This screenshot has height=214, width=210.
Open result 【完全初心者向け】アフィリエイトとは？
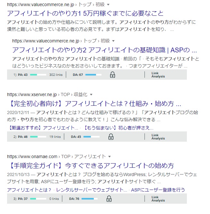coord(95,103)
